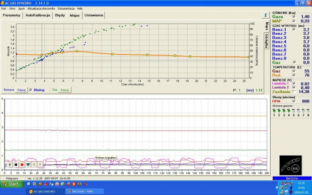This screenshot has height=195, width=312.
Task: Click the Start button on taskbar
Action: [12, 184]
